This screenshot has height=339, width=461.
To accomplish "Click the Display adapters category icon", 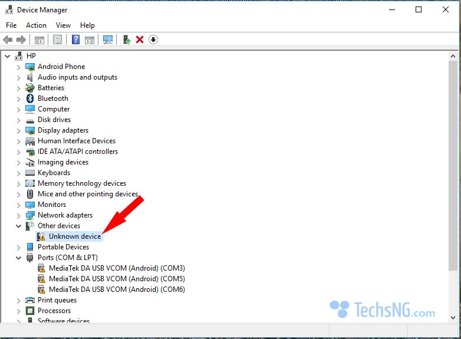I will point(30,130).
